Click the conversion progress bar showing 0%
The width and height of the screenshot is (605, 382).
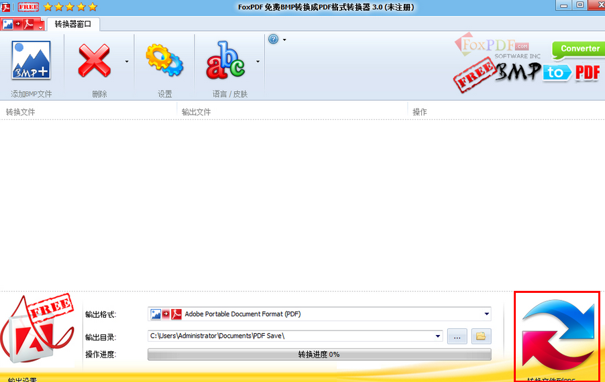(x=319, y=355)
